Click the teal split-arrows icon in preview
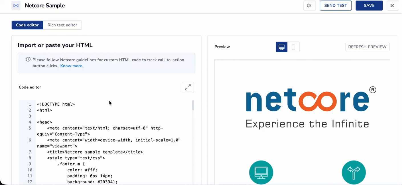Image resolution: width=402 pixels, height=185 pixels. (354, 172)
